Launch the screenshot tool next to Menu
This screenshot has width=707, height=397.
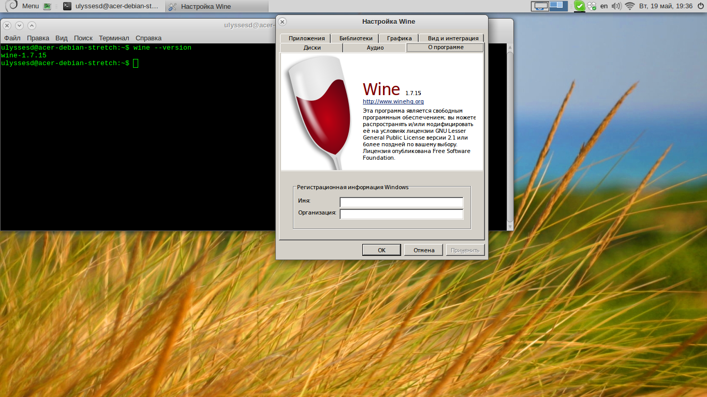click(x=48, y=6)
